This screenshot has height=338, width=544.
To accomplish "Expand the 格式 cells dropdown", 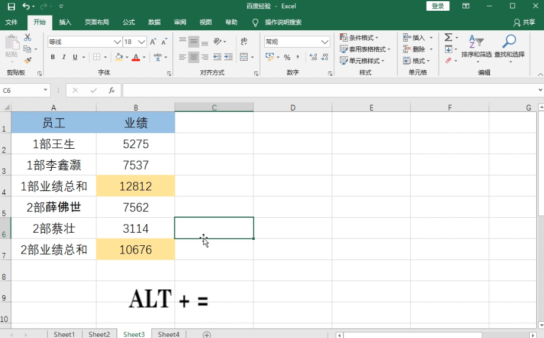I will pos(428,61).
